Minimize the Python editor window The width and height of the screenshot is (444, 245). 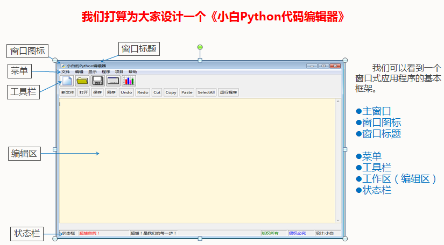coord(312,66)
